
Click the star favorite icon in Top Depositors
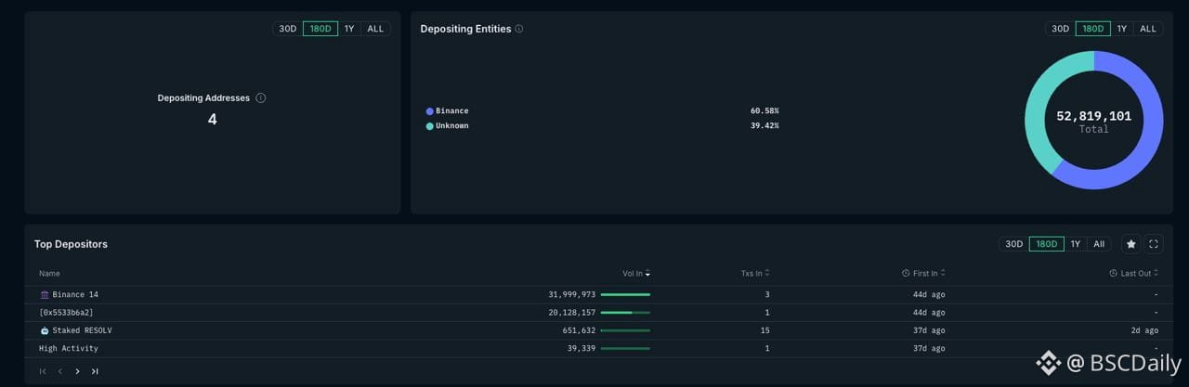[1131, 244]
